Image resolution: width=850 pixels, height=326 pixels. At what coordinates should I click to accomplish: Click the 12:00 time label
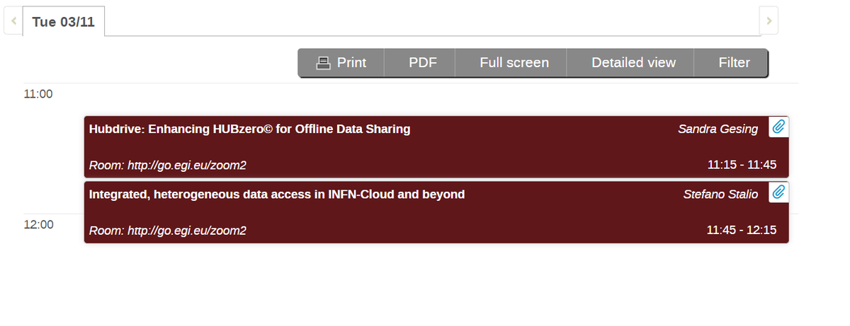coord(38,225)
